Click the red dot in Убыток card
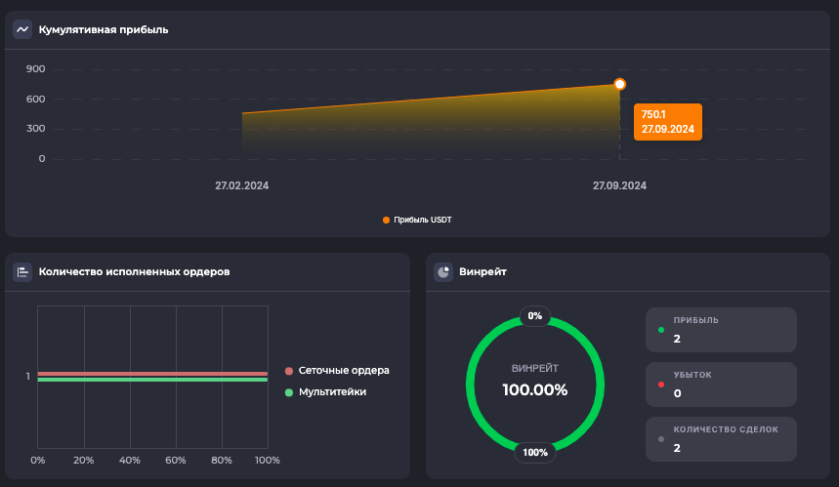The image size is (839, 487). 661,385
